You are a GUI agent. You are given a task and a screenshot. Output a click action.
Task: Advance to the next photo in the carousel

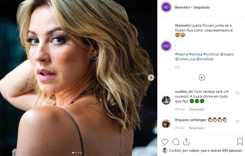click(x=151, y=78)
